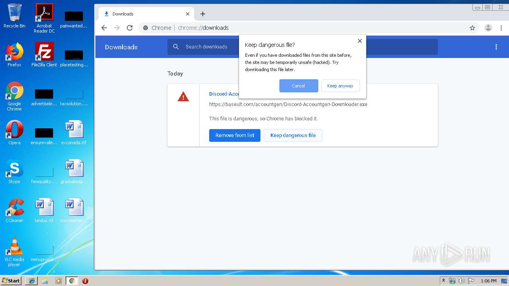Screen dimensions: 509x286
Task: Open excanada.rtf document
Action: (74, 133)
